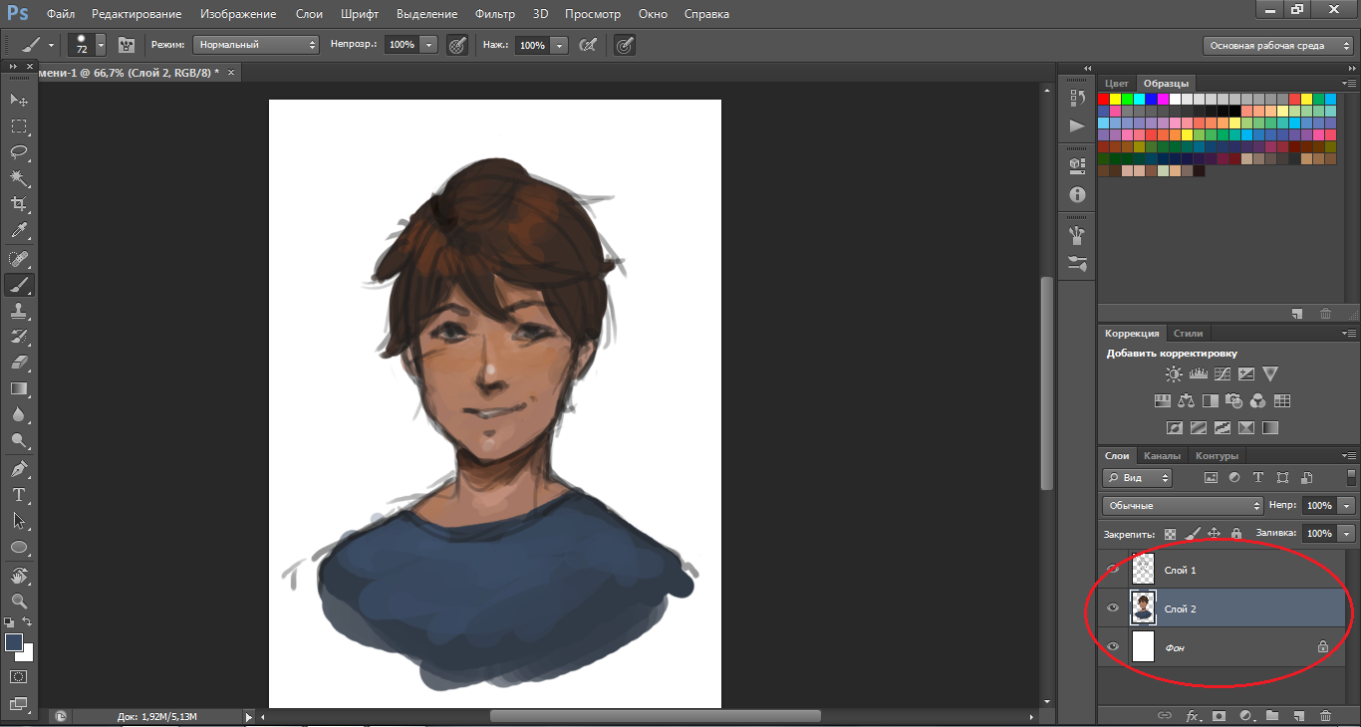Viewport: 1361px width, 727px height.
Task: Hide layer Слой 1 with eye icon
Action: click(1114, 570)
